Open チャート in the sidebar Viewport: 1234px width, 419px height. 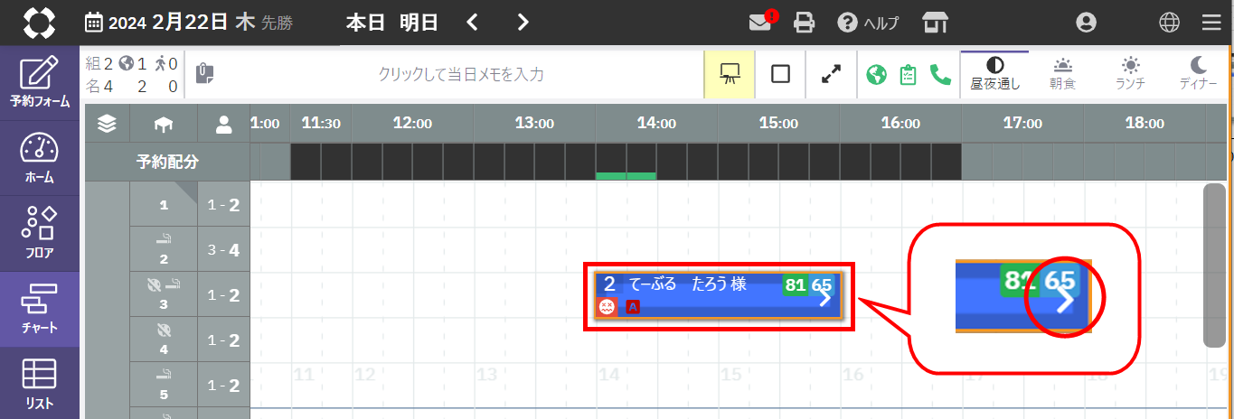click(39, 309)
